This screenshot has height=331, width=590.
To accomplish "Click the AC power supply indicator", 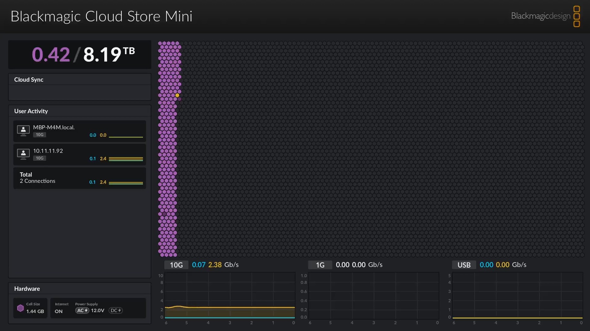I will click(x=82, y=310).
